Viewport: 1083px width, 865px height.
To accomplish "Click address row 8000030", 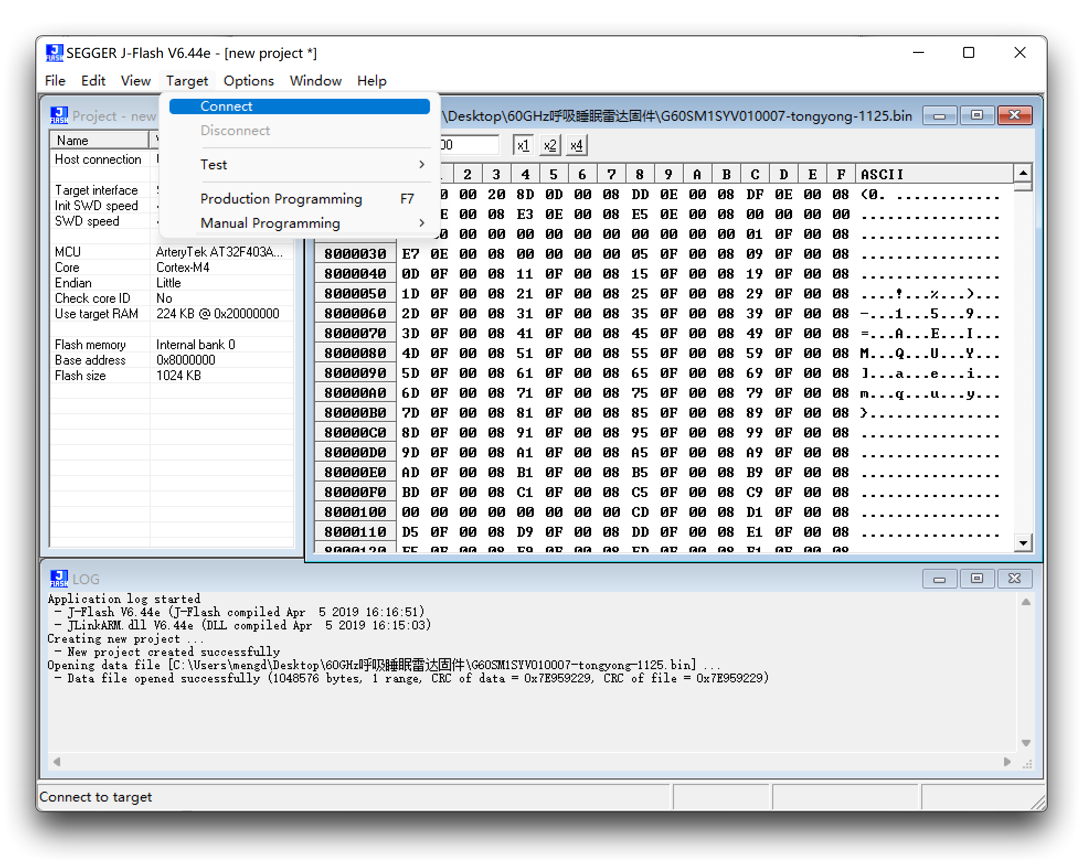I will [355, 254].
